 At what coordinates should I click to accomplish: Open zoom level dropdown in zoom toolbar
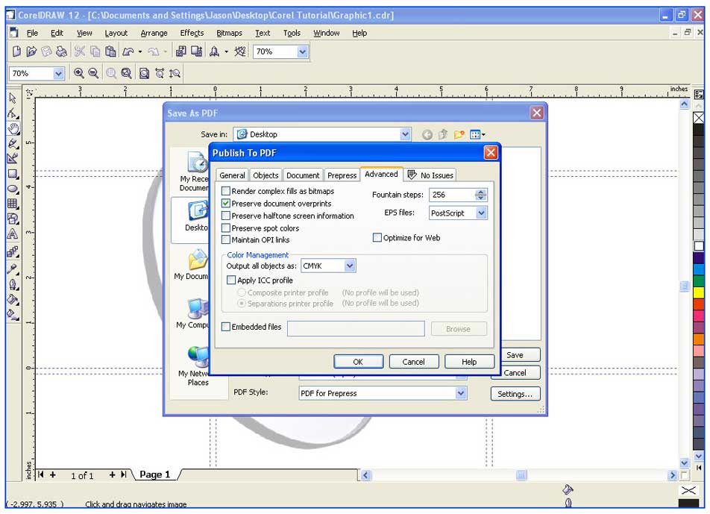(x=58, y=73)
